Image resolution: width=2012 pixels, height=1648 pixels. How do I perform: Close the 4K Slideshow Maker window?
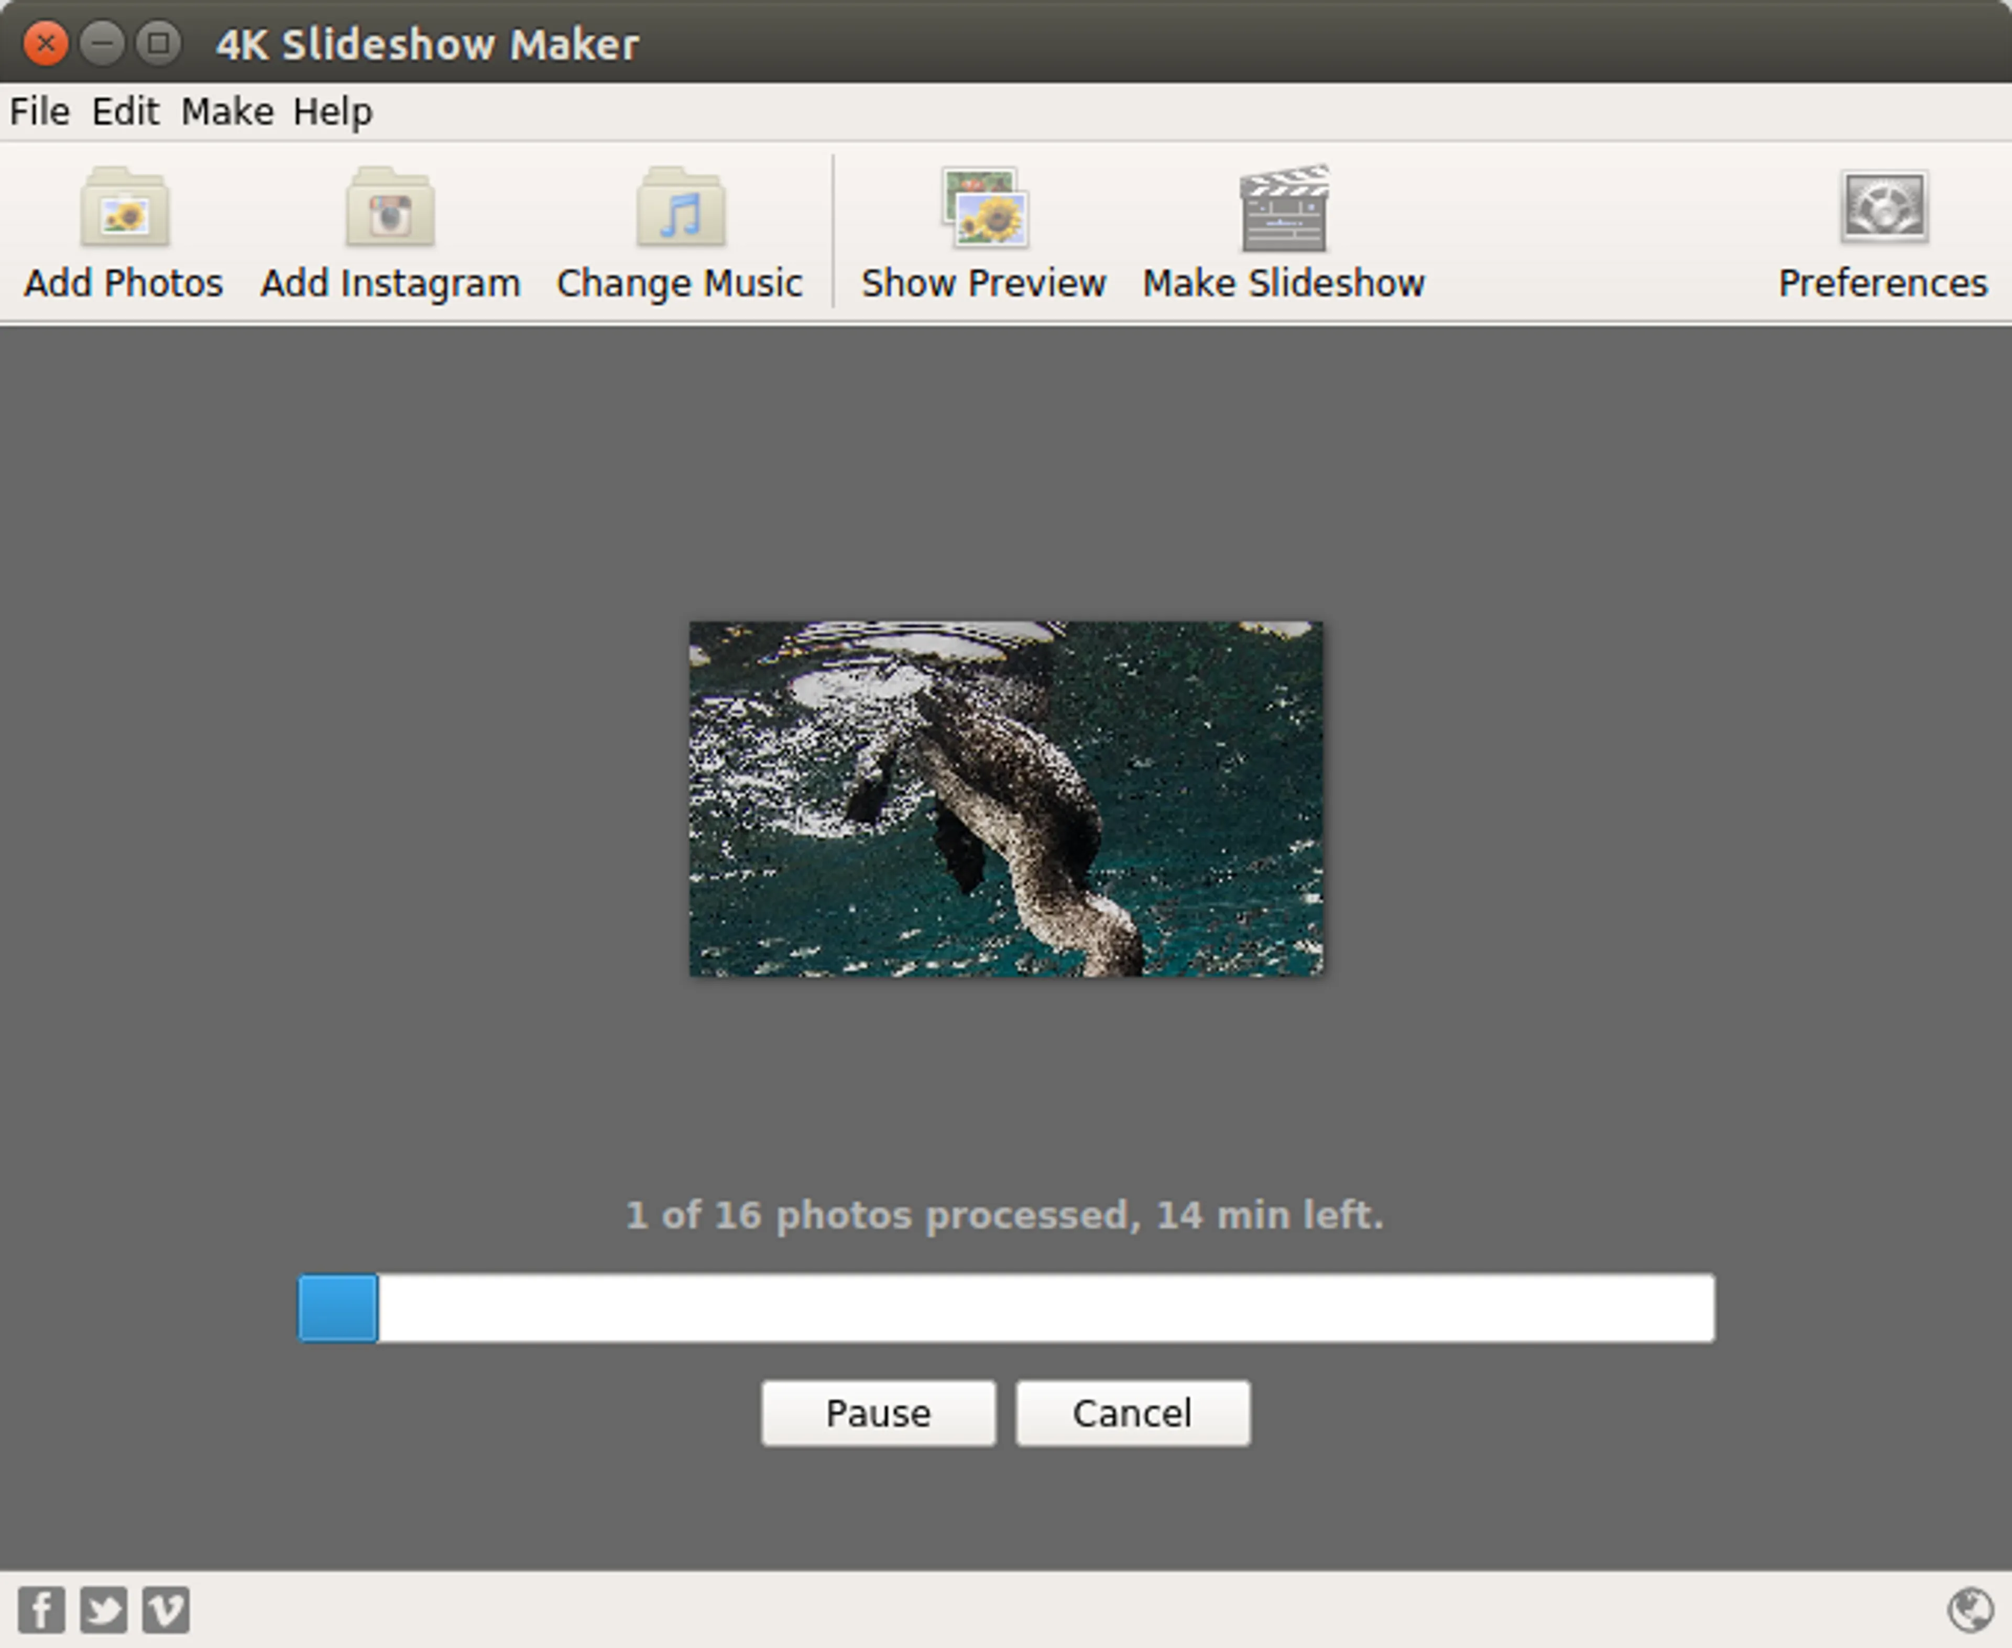tap(45, 43)
